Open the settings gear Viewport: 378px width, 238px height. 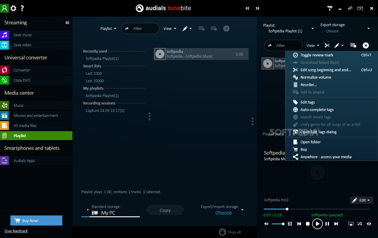pyautogui.click(x=13, y=8)
